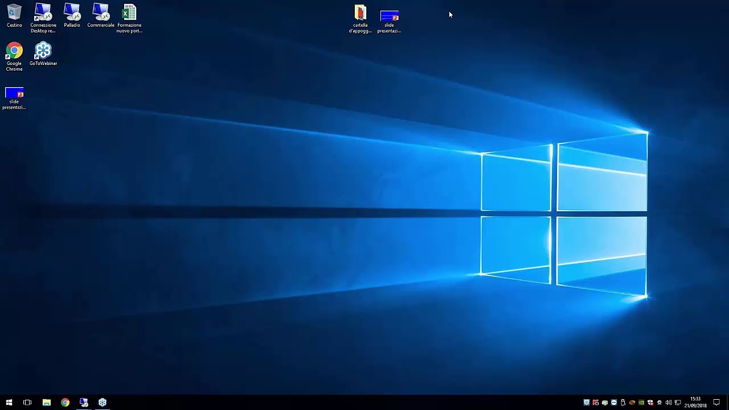
Task: Click the red shield security tray icon
Action: pyautogui.click(x=650, y=403)
